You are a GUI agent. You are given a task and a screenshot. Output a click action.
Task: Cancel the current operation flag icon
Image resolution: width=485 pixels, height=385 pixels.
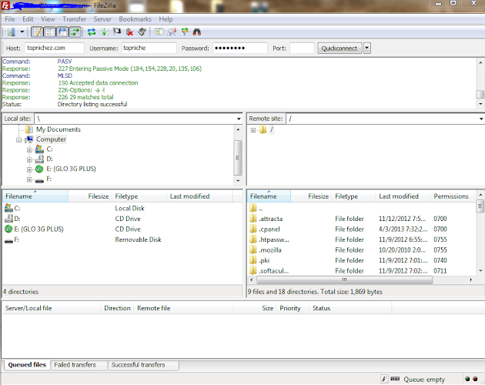[x=117, y=32]
